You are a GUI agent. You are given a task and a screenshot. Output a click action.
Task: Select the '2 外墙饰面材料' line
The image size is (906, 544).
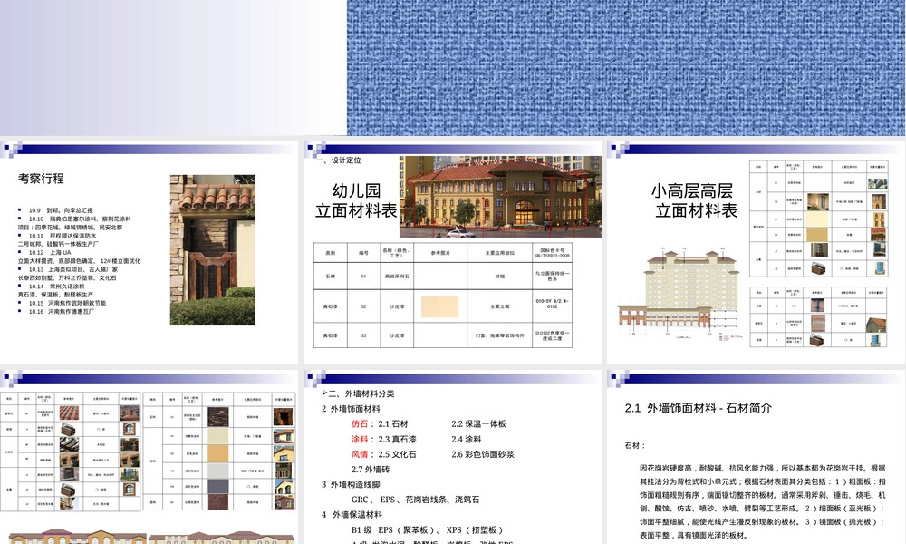[x=351, y=409]
